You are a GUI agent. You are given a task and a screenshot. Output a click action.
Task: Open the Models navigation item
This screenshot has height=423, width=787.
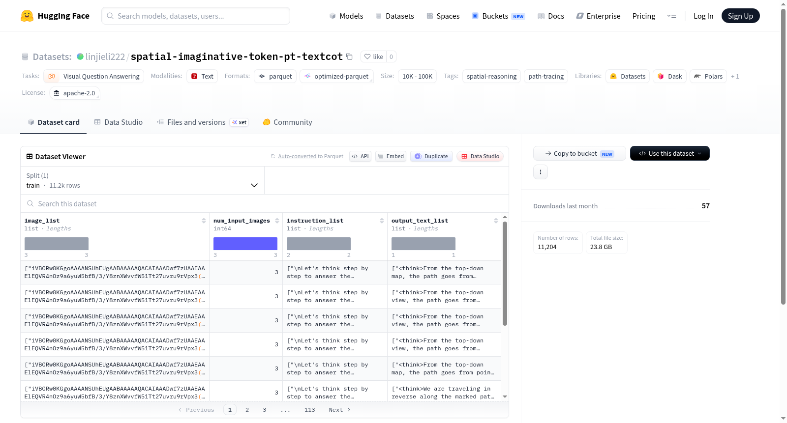click(346, 16)
